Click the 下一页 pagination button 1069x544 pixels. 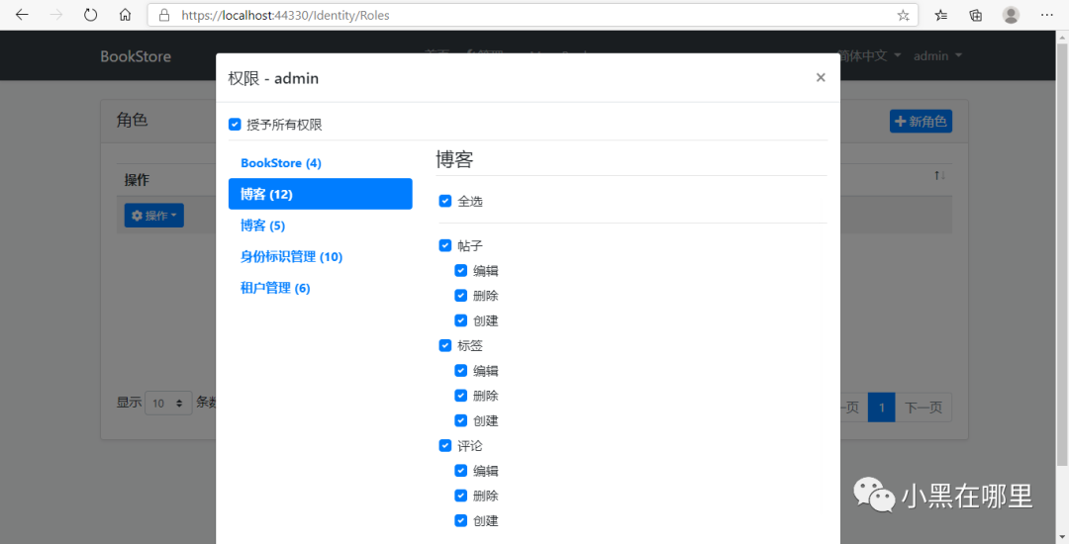[x=923, y=408]
